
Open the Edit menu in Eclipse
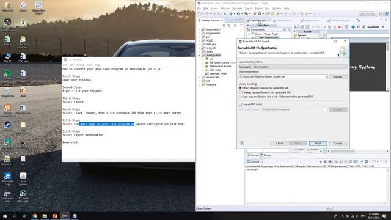[205, 9]
